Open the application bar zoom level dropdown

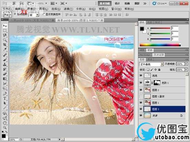pos(46,3)
